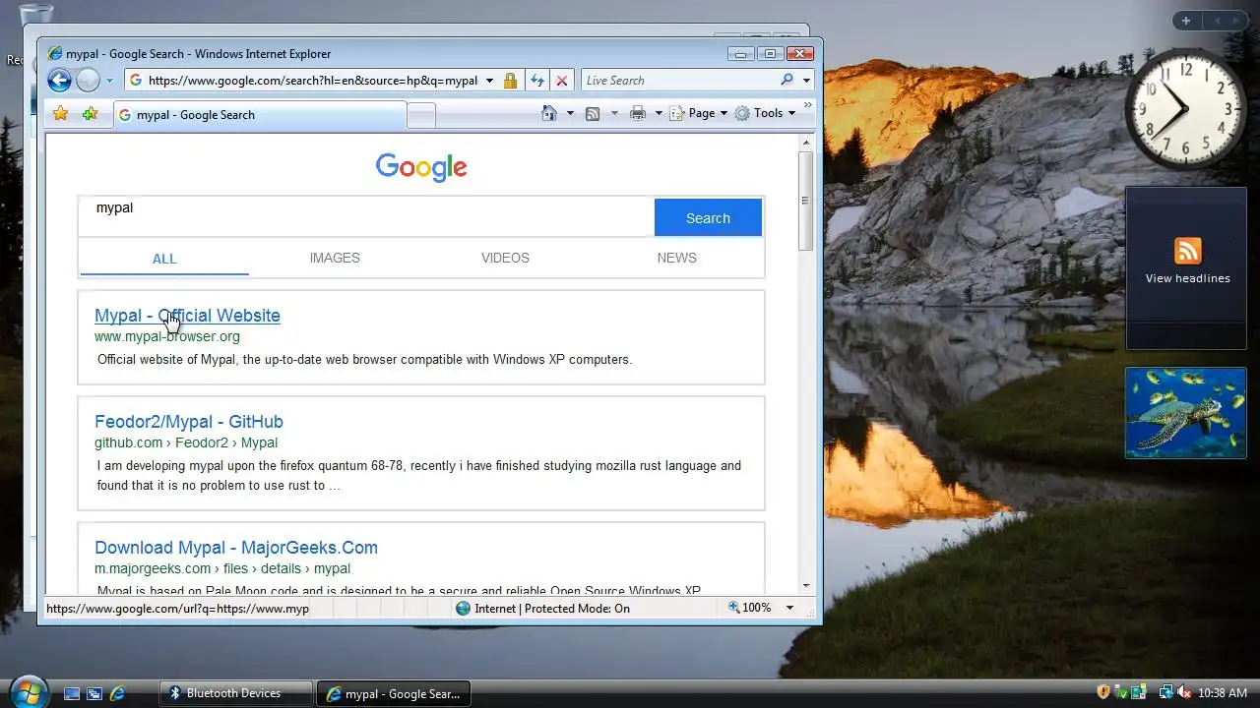Switch to the IMAGES tab
This screenshot has height=708, width=1260.
pos(335,258)
